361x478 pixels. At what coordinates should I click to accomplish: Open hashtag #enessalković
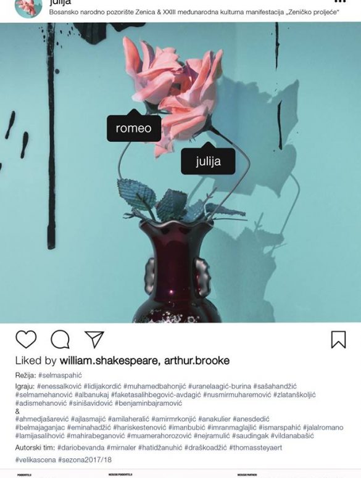pos(59,386)
